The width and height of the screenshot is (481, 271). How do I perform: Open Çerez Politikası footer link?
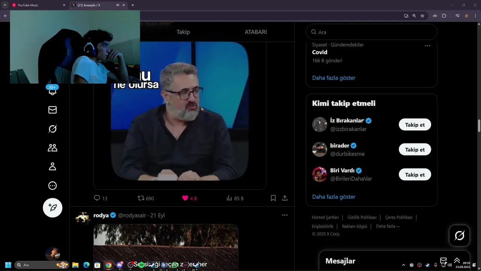399,218
